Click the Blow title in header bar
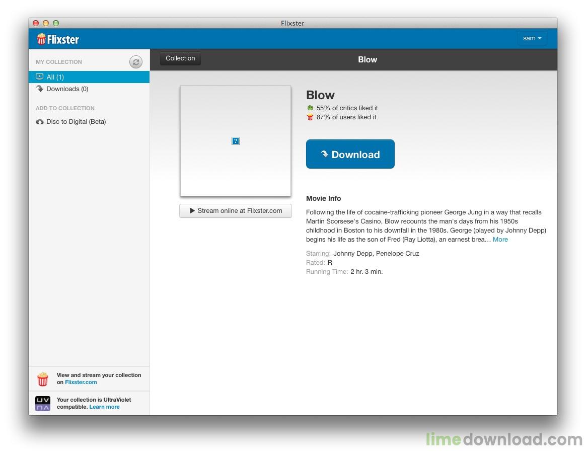The height and width of the screenshot is (455, 586). pos(368,59)
